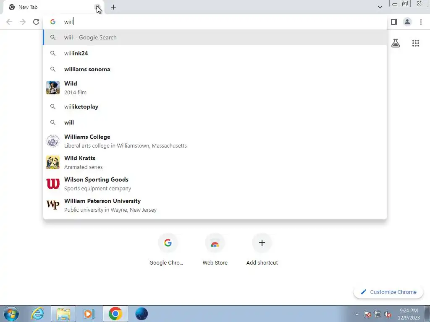
Task: Click the browser back arrow
Action: pos(9,22)
